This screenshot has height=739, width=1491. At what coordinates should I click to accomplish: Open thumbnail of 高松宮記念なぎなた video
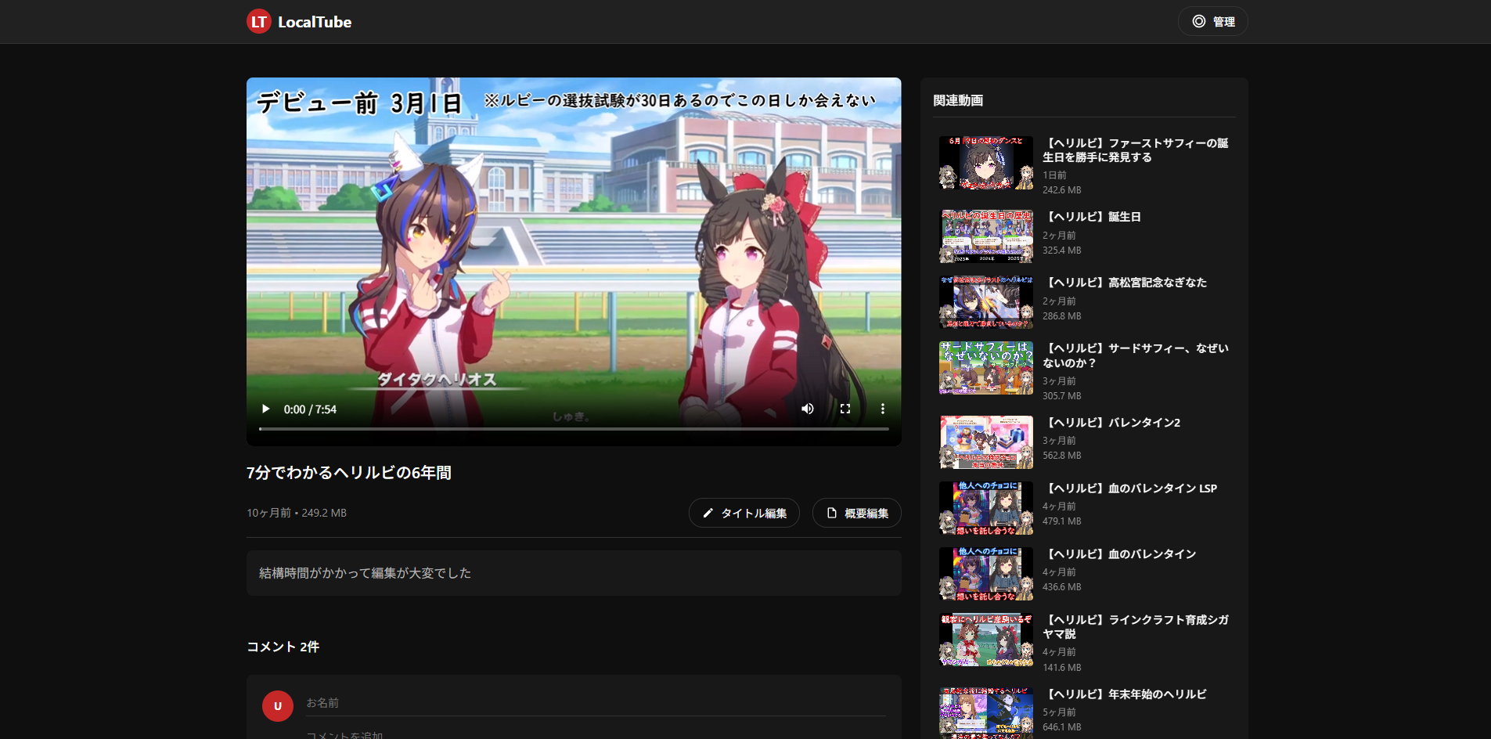(x=986, y=302)
